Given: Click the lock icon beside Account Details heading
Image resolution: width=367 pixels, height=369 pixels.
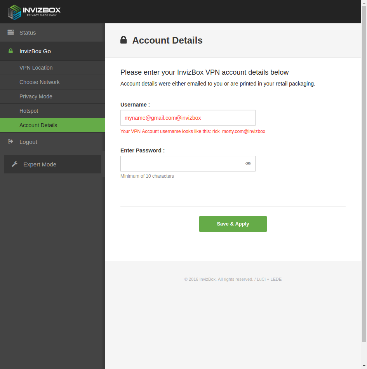Looking at the screenshot, I should 123,40.
